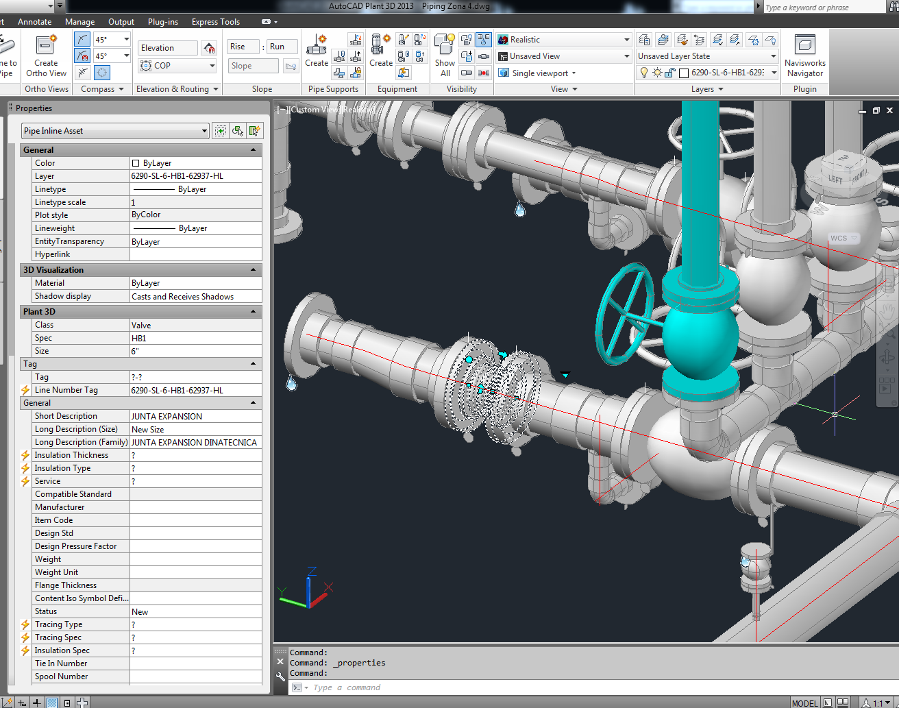
Task: Click the Rise input field
Action: [243, 47]
